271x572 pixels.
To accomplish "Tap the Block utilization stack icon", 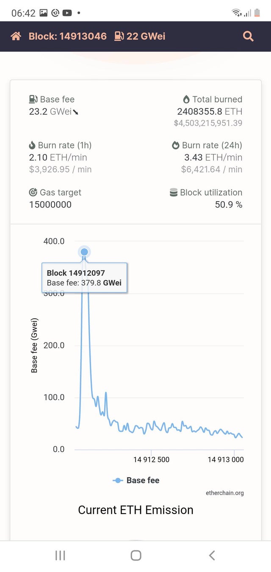I will [174, 192].
